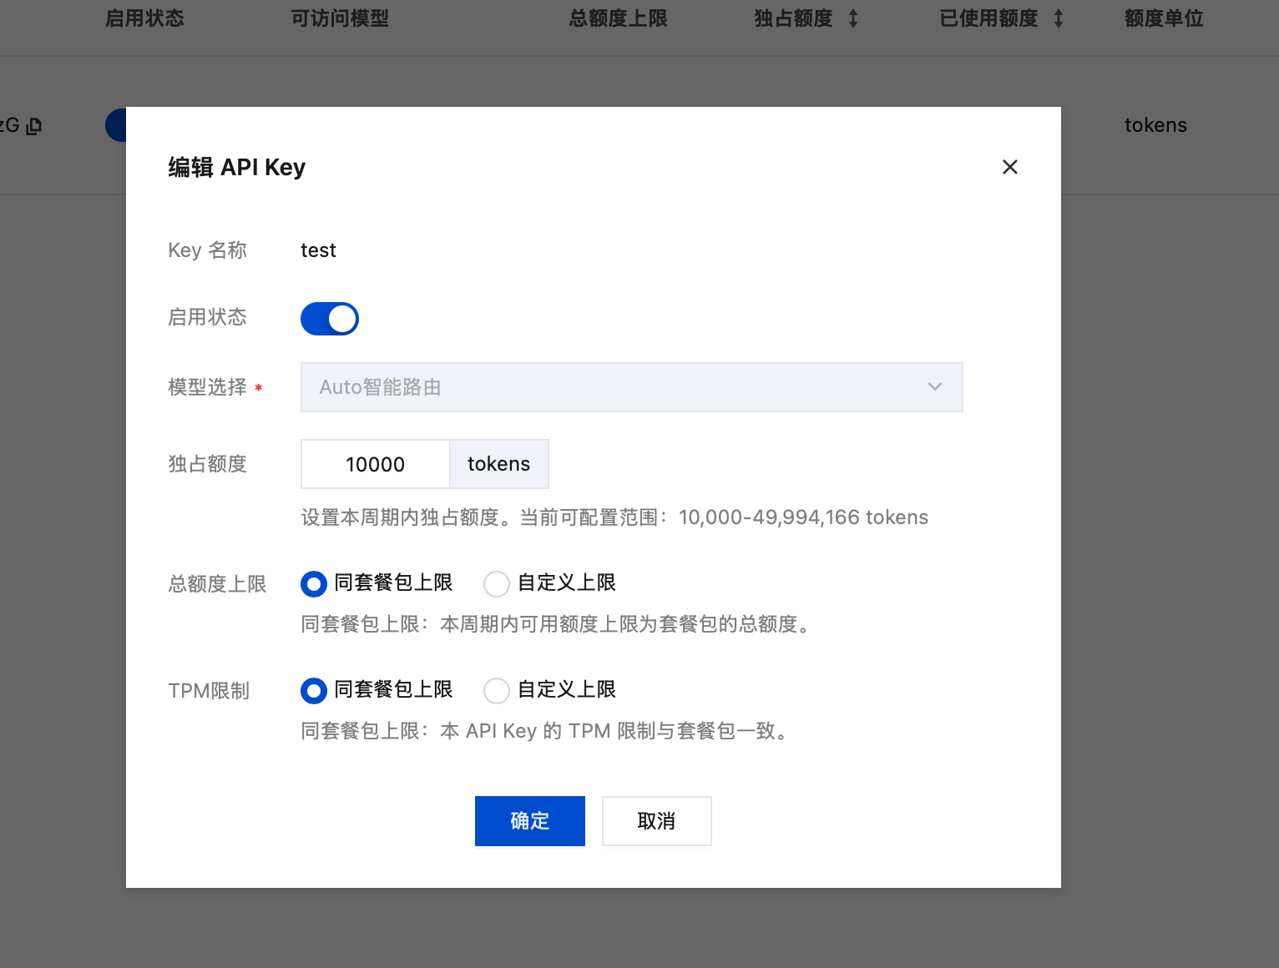Open the 模型选择 Auto智能路由 dropdown
1279x968 pixels.
[x=631, y=387]
